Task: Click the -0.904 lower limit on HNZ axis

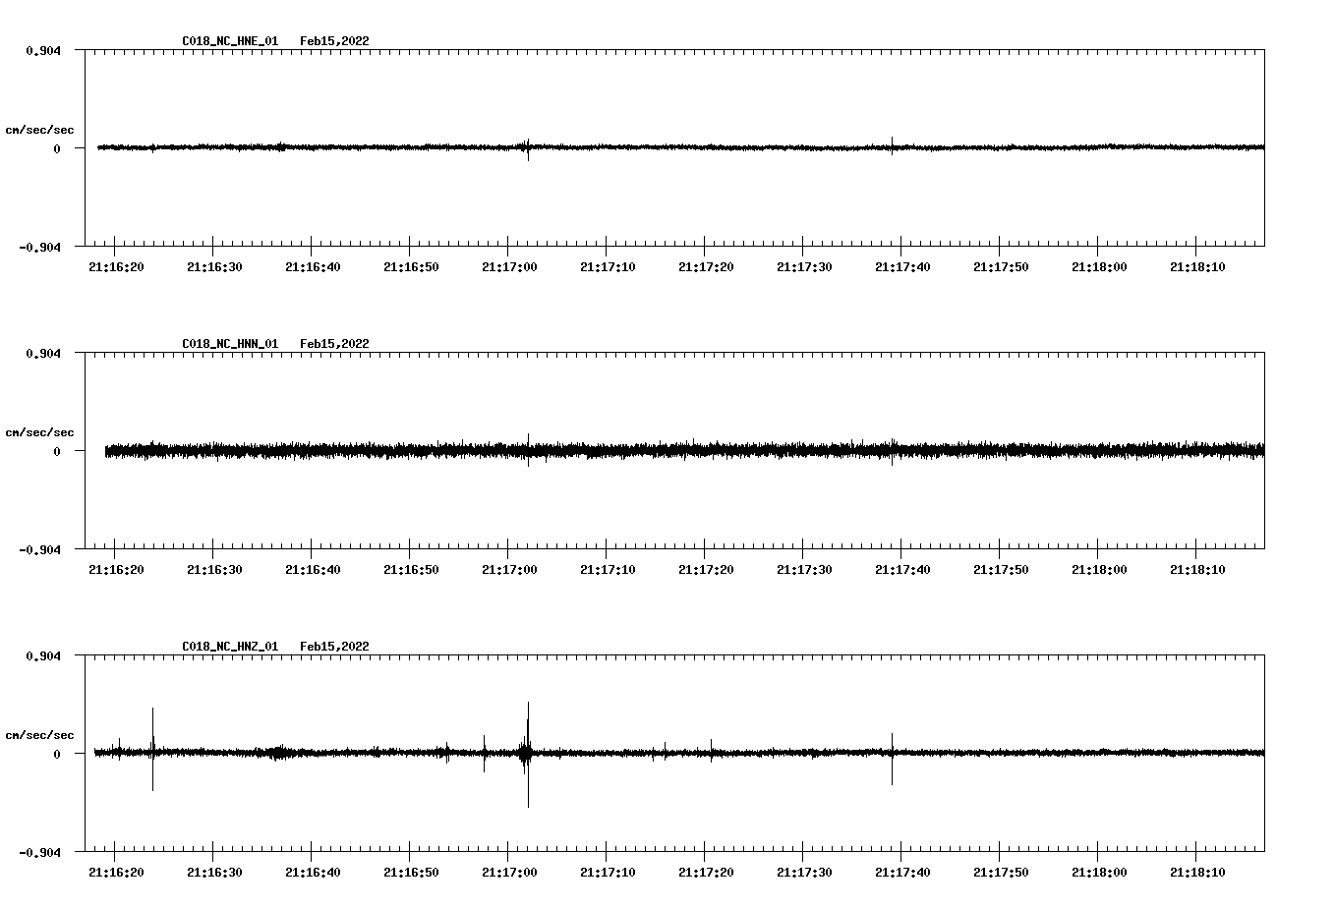Action: click(39, 852)
